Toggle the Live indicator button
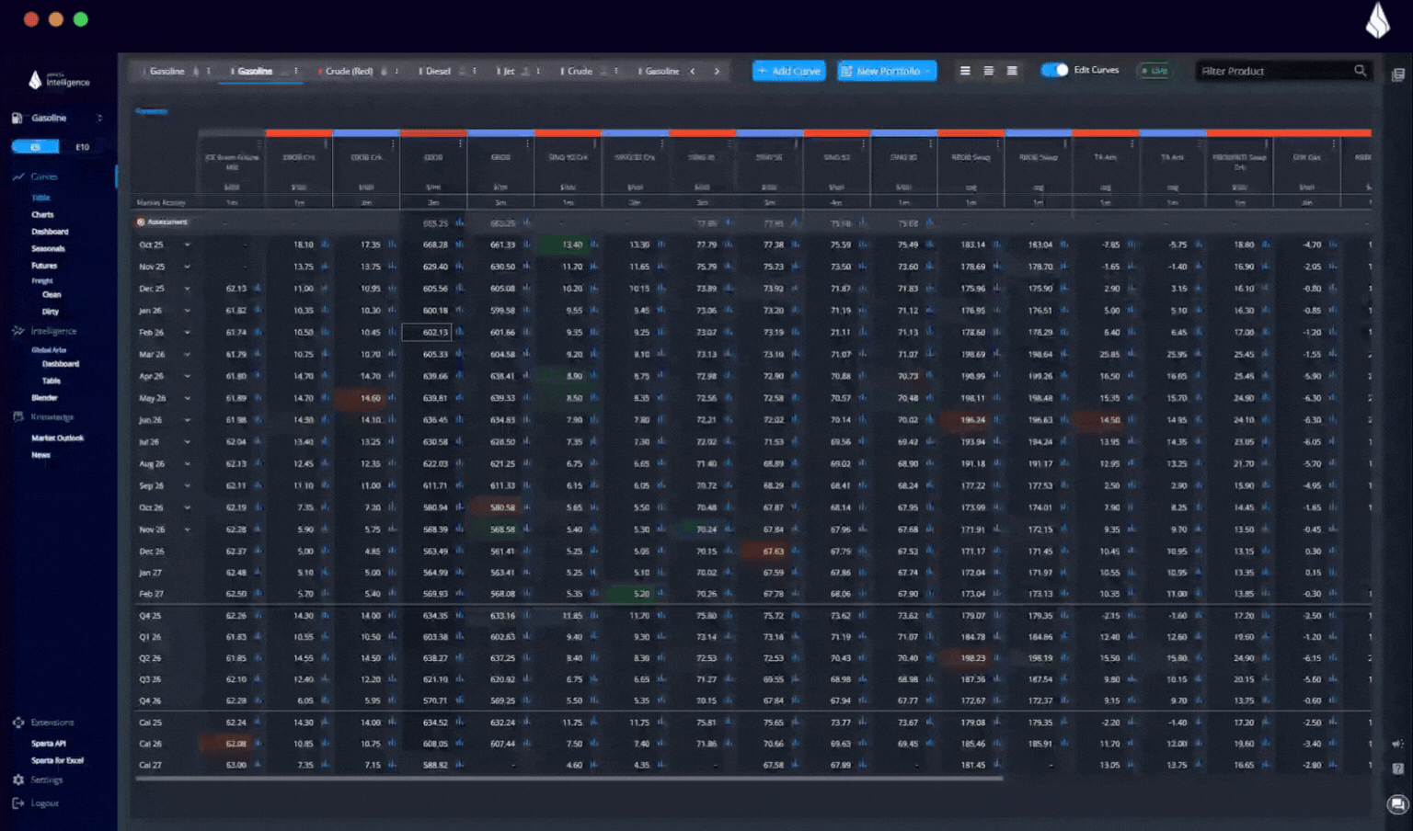Screen dimensions: 1413x831 pos(1155,71)
